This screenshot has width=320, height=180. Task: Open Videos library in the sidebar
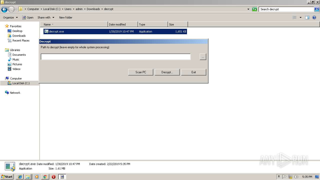(16, 69)
